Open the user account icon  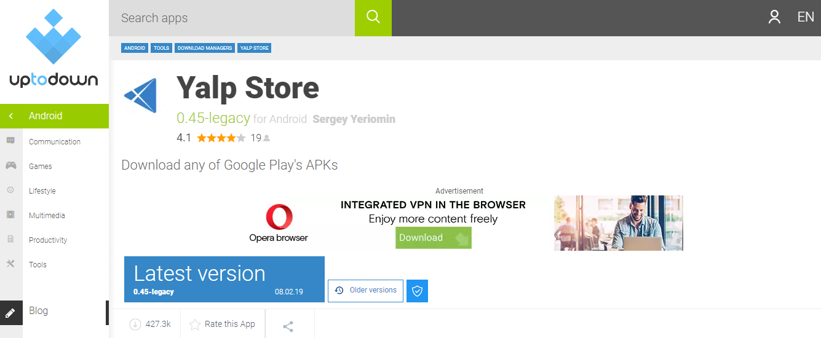point(774,17)
